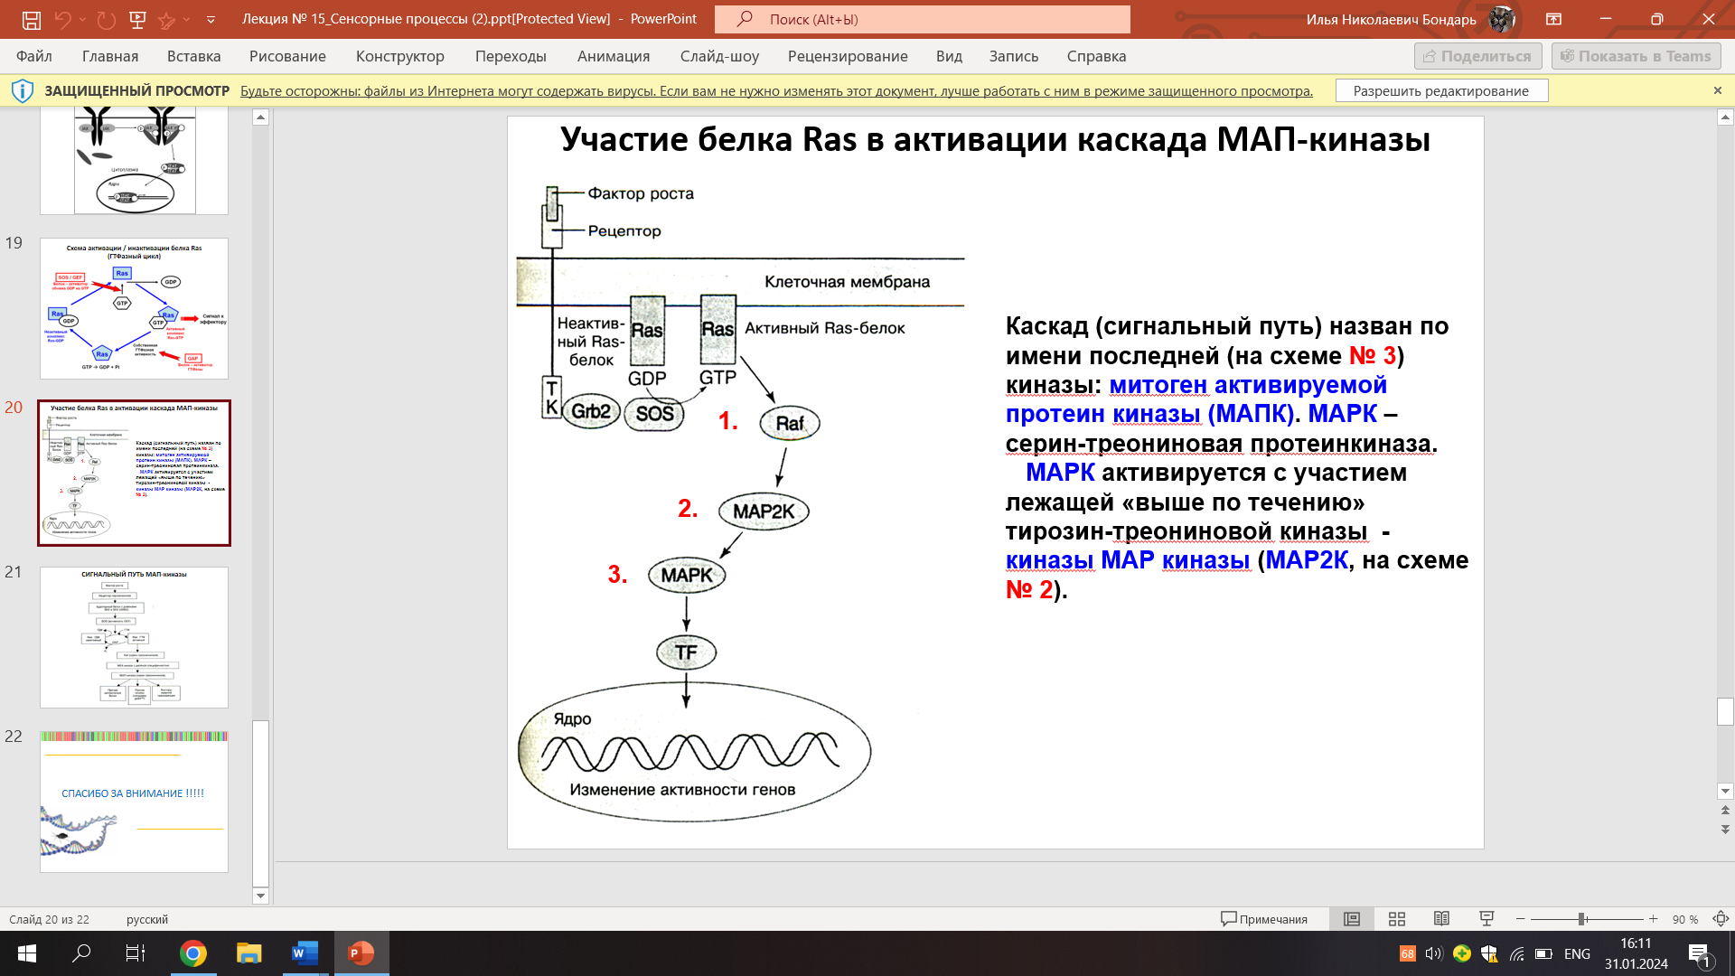
Task: Start Slide Show from status bar icon
Action: (1486, 919)
